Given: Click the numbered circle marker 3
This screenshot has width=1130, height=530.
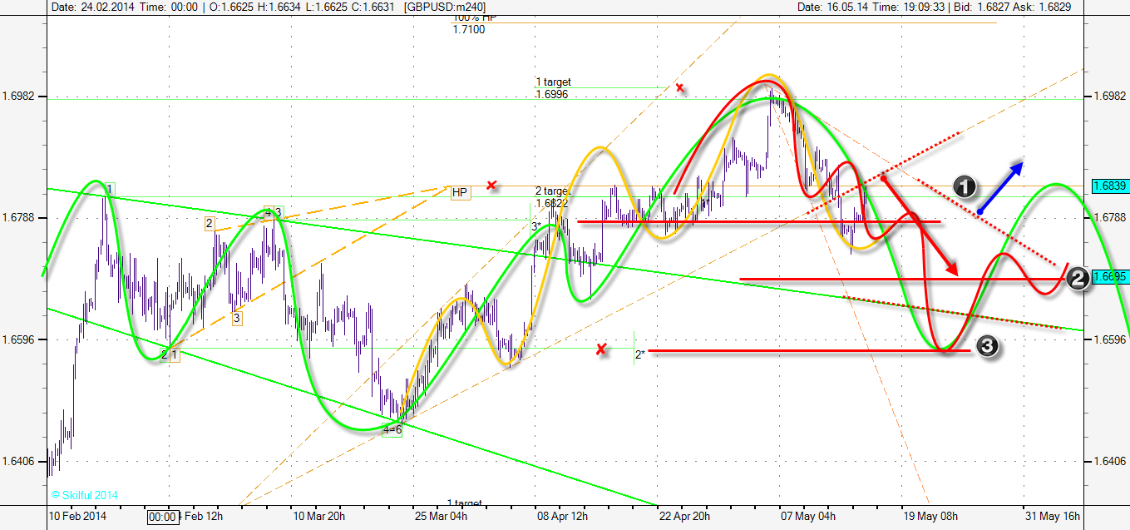Looking at the screenshot, I should [985, 346].
